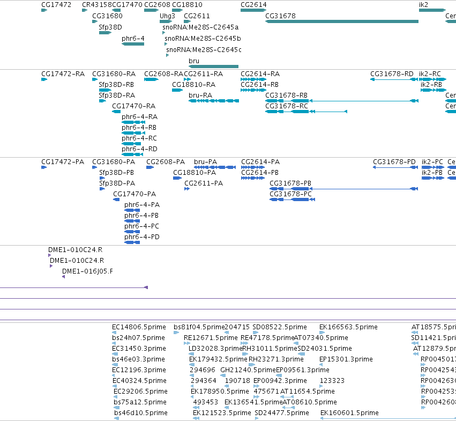The image size is (456, 421).
Task: Open transcript Sfp38D-RB
Action: [x=116, y=85]
